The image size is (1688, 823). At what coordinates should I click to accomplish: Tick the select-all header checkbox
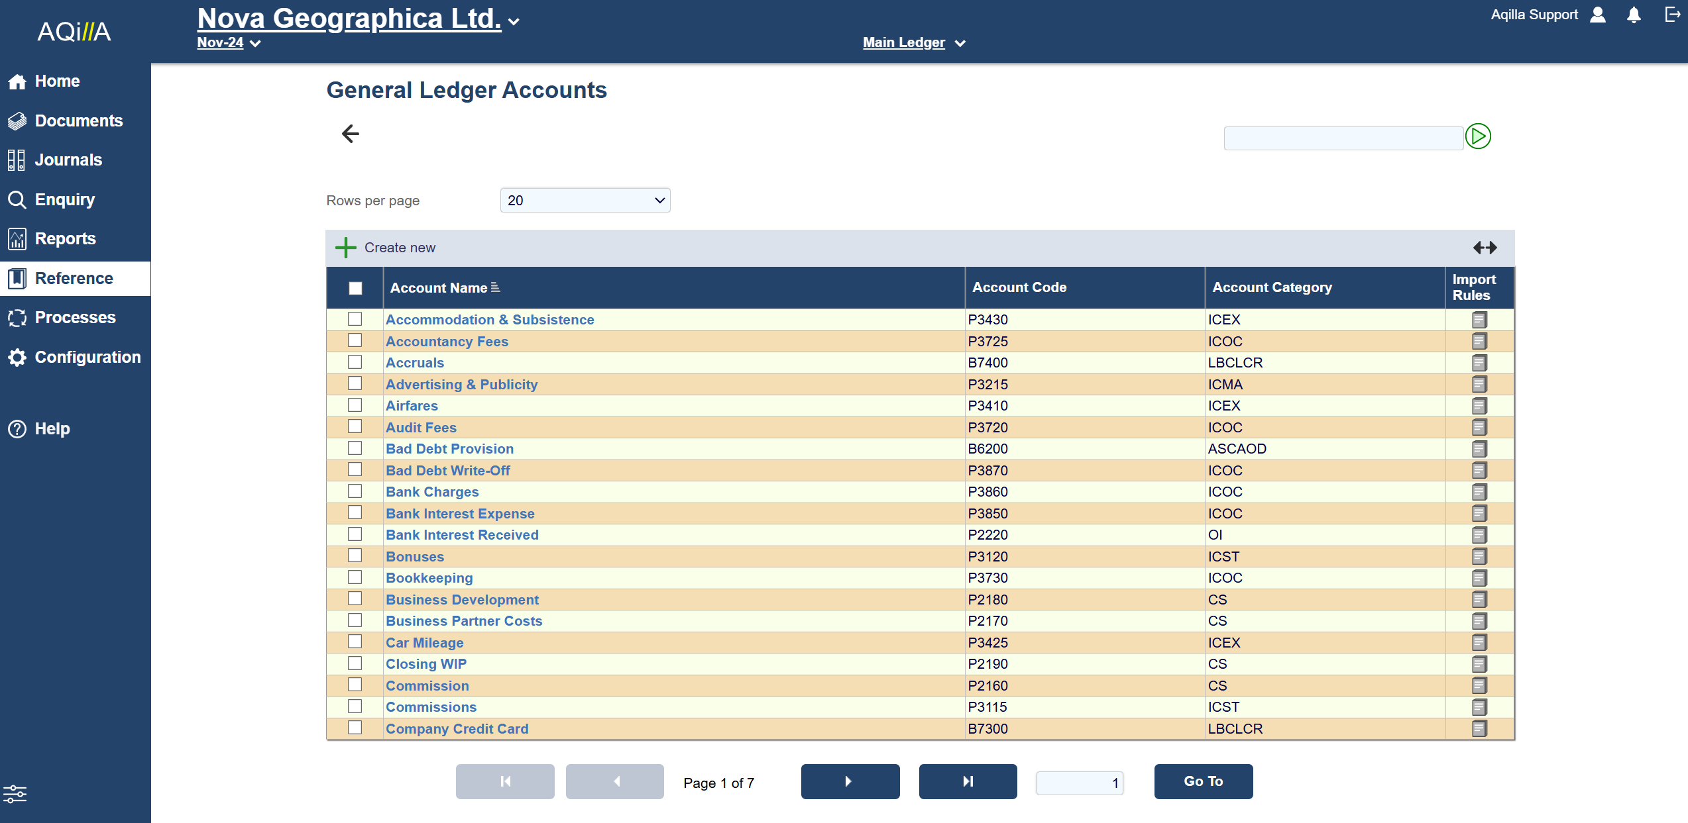[x=355, y=288]
